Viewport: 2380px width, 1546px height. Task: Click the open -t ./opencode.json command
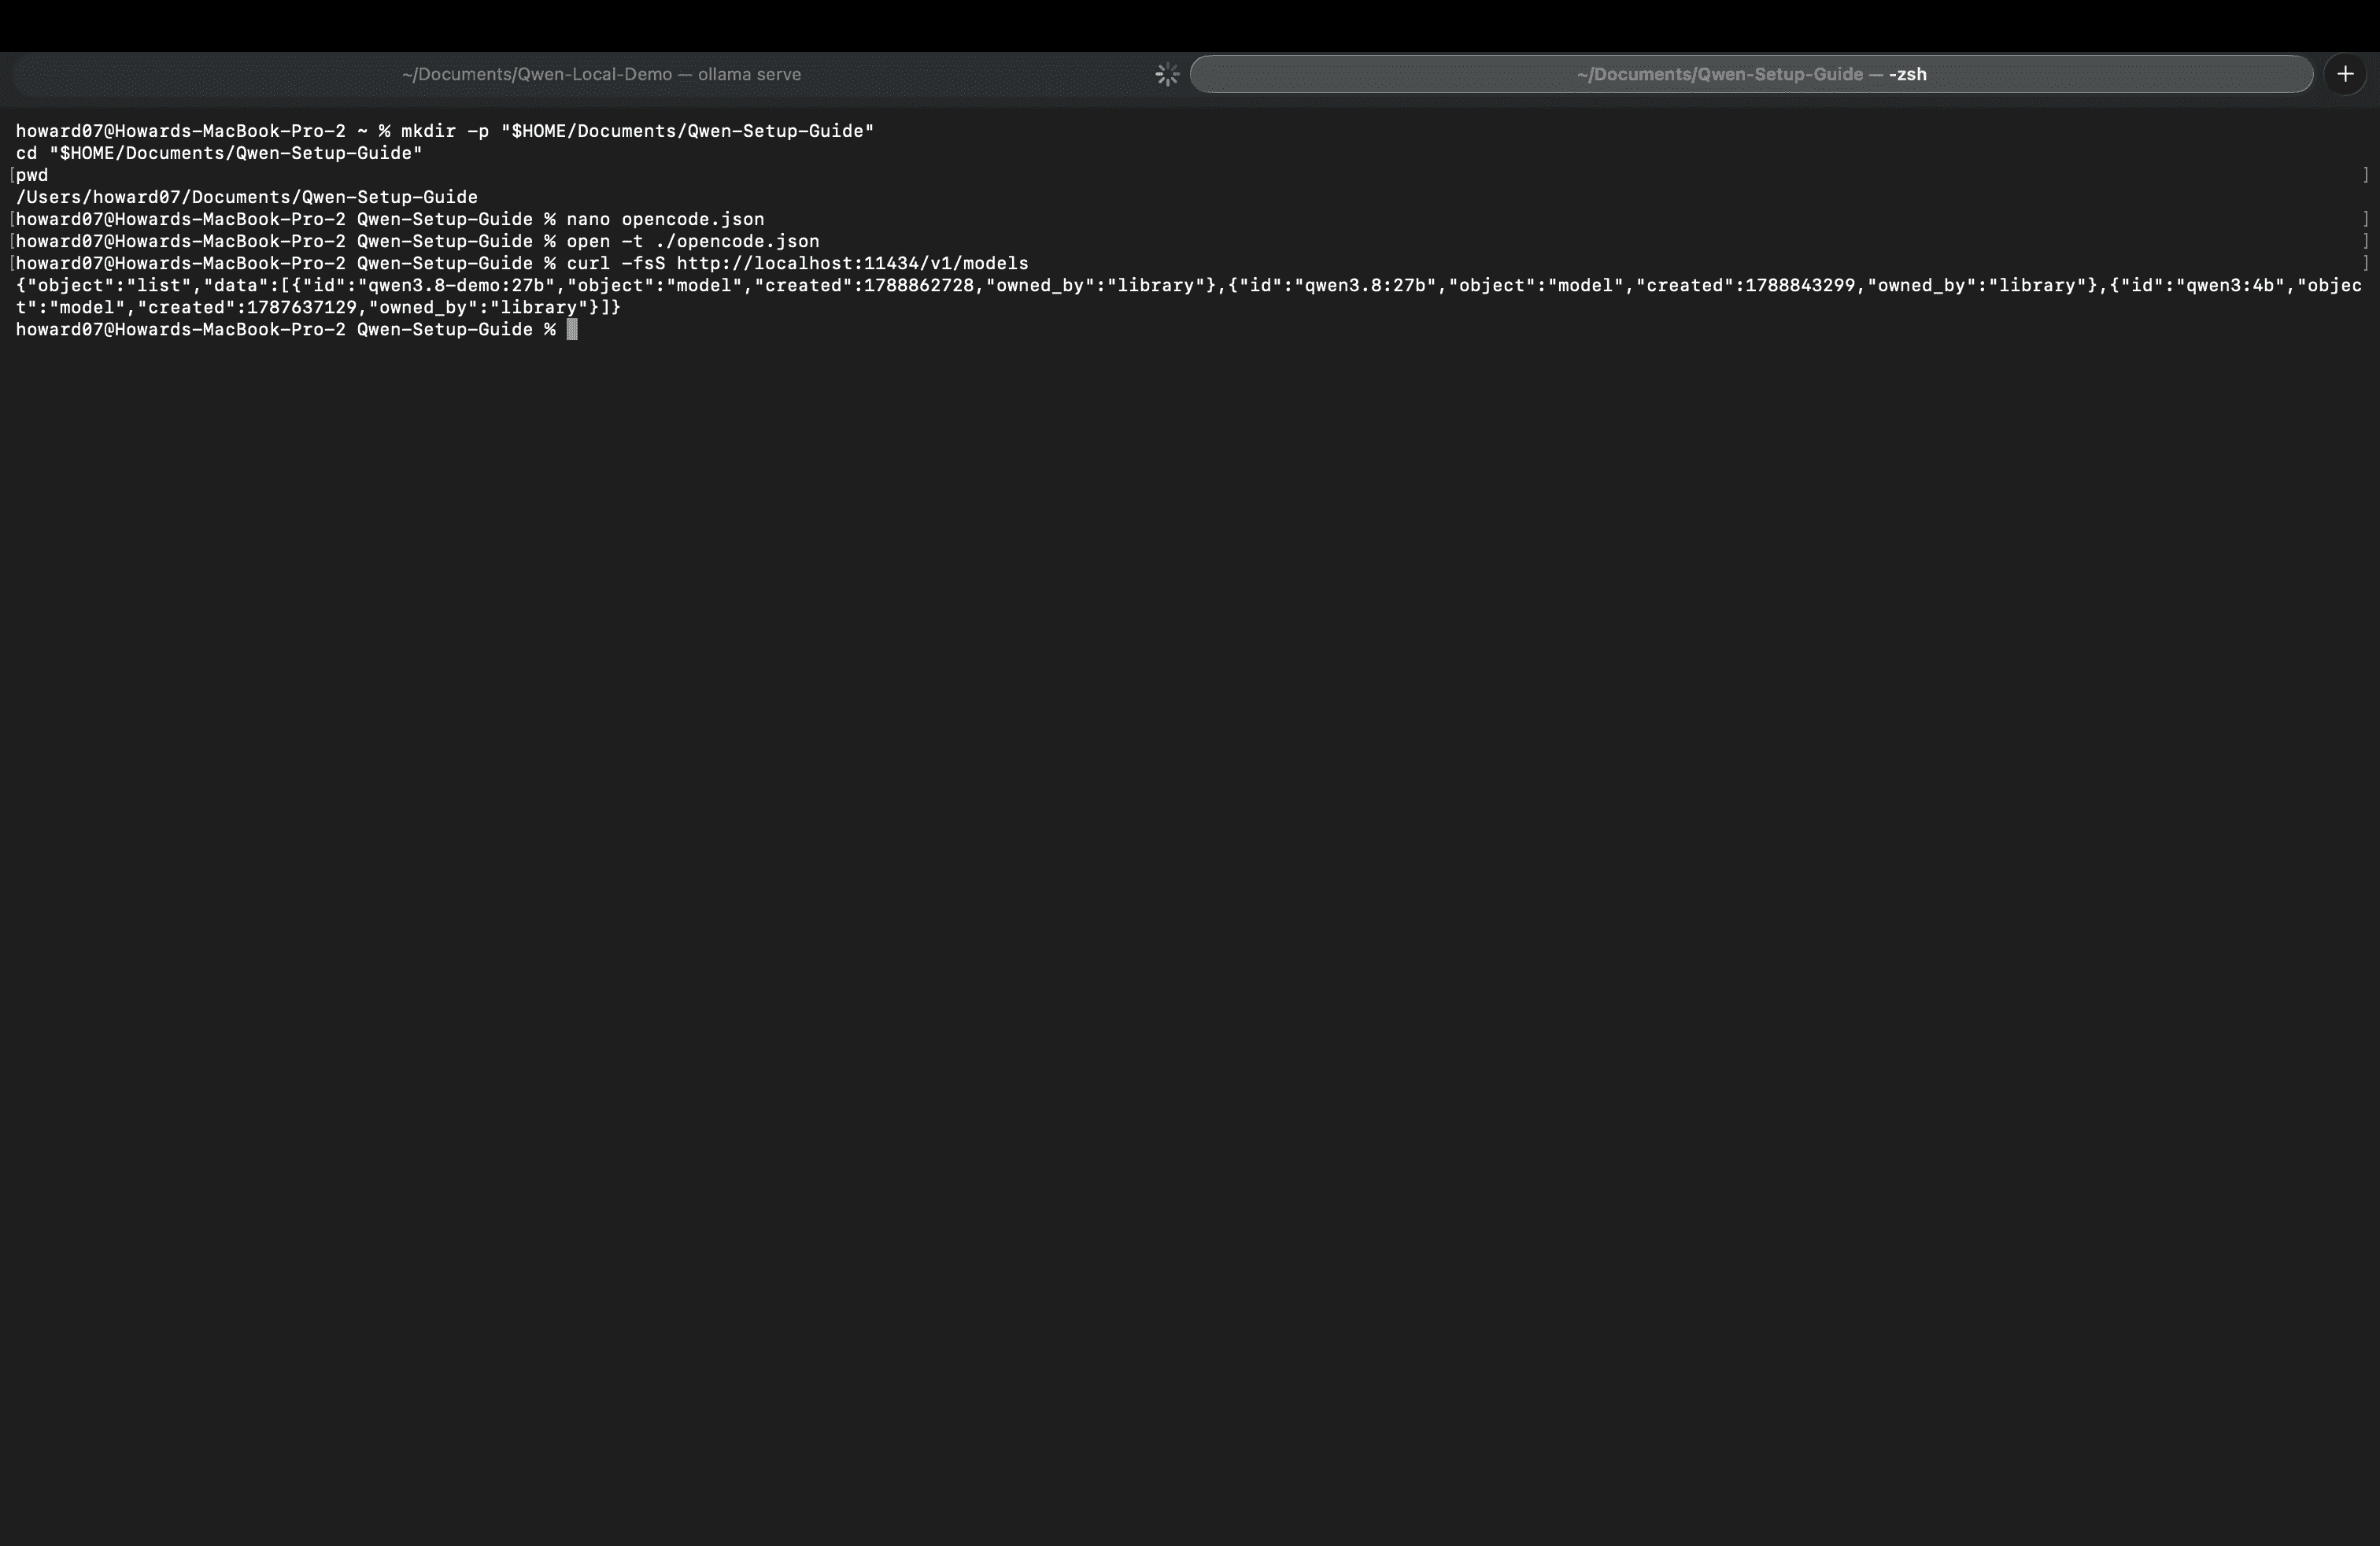click(x=693, y=241)
